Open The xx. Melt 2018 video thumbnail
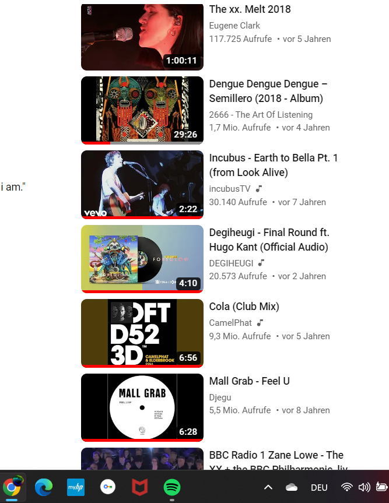The height and width of the screenshot is (503, 389). point(142,37)
